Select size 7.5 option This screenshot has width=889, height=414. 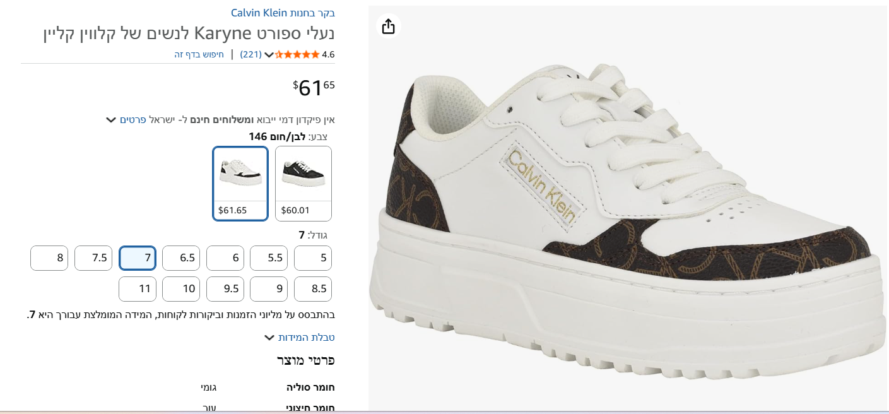click(x=93, y=258)
